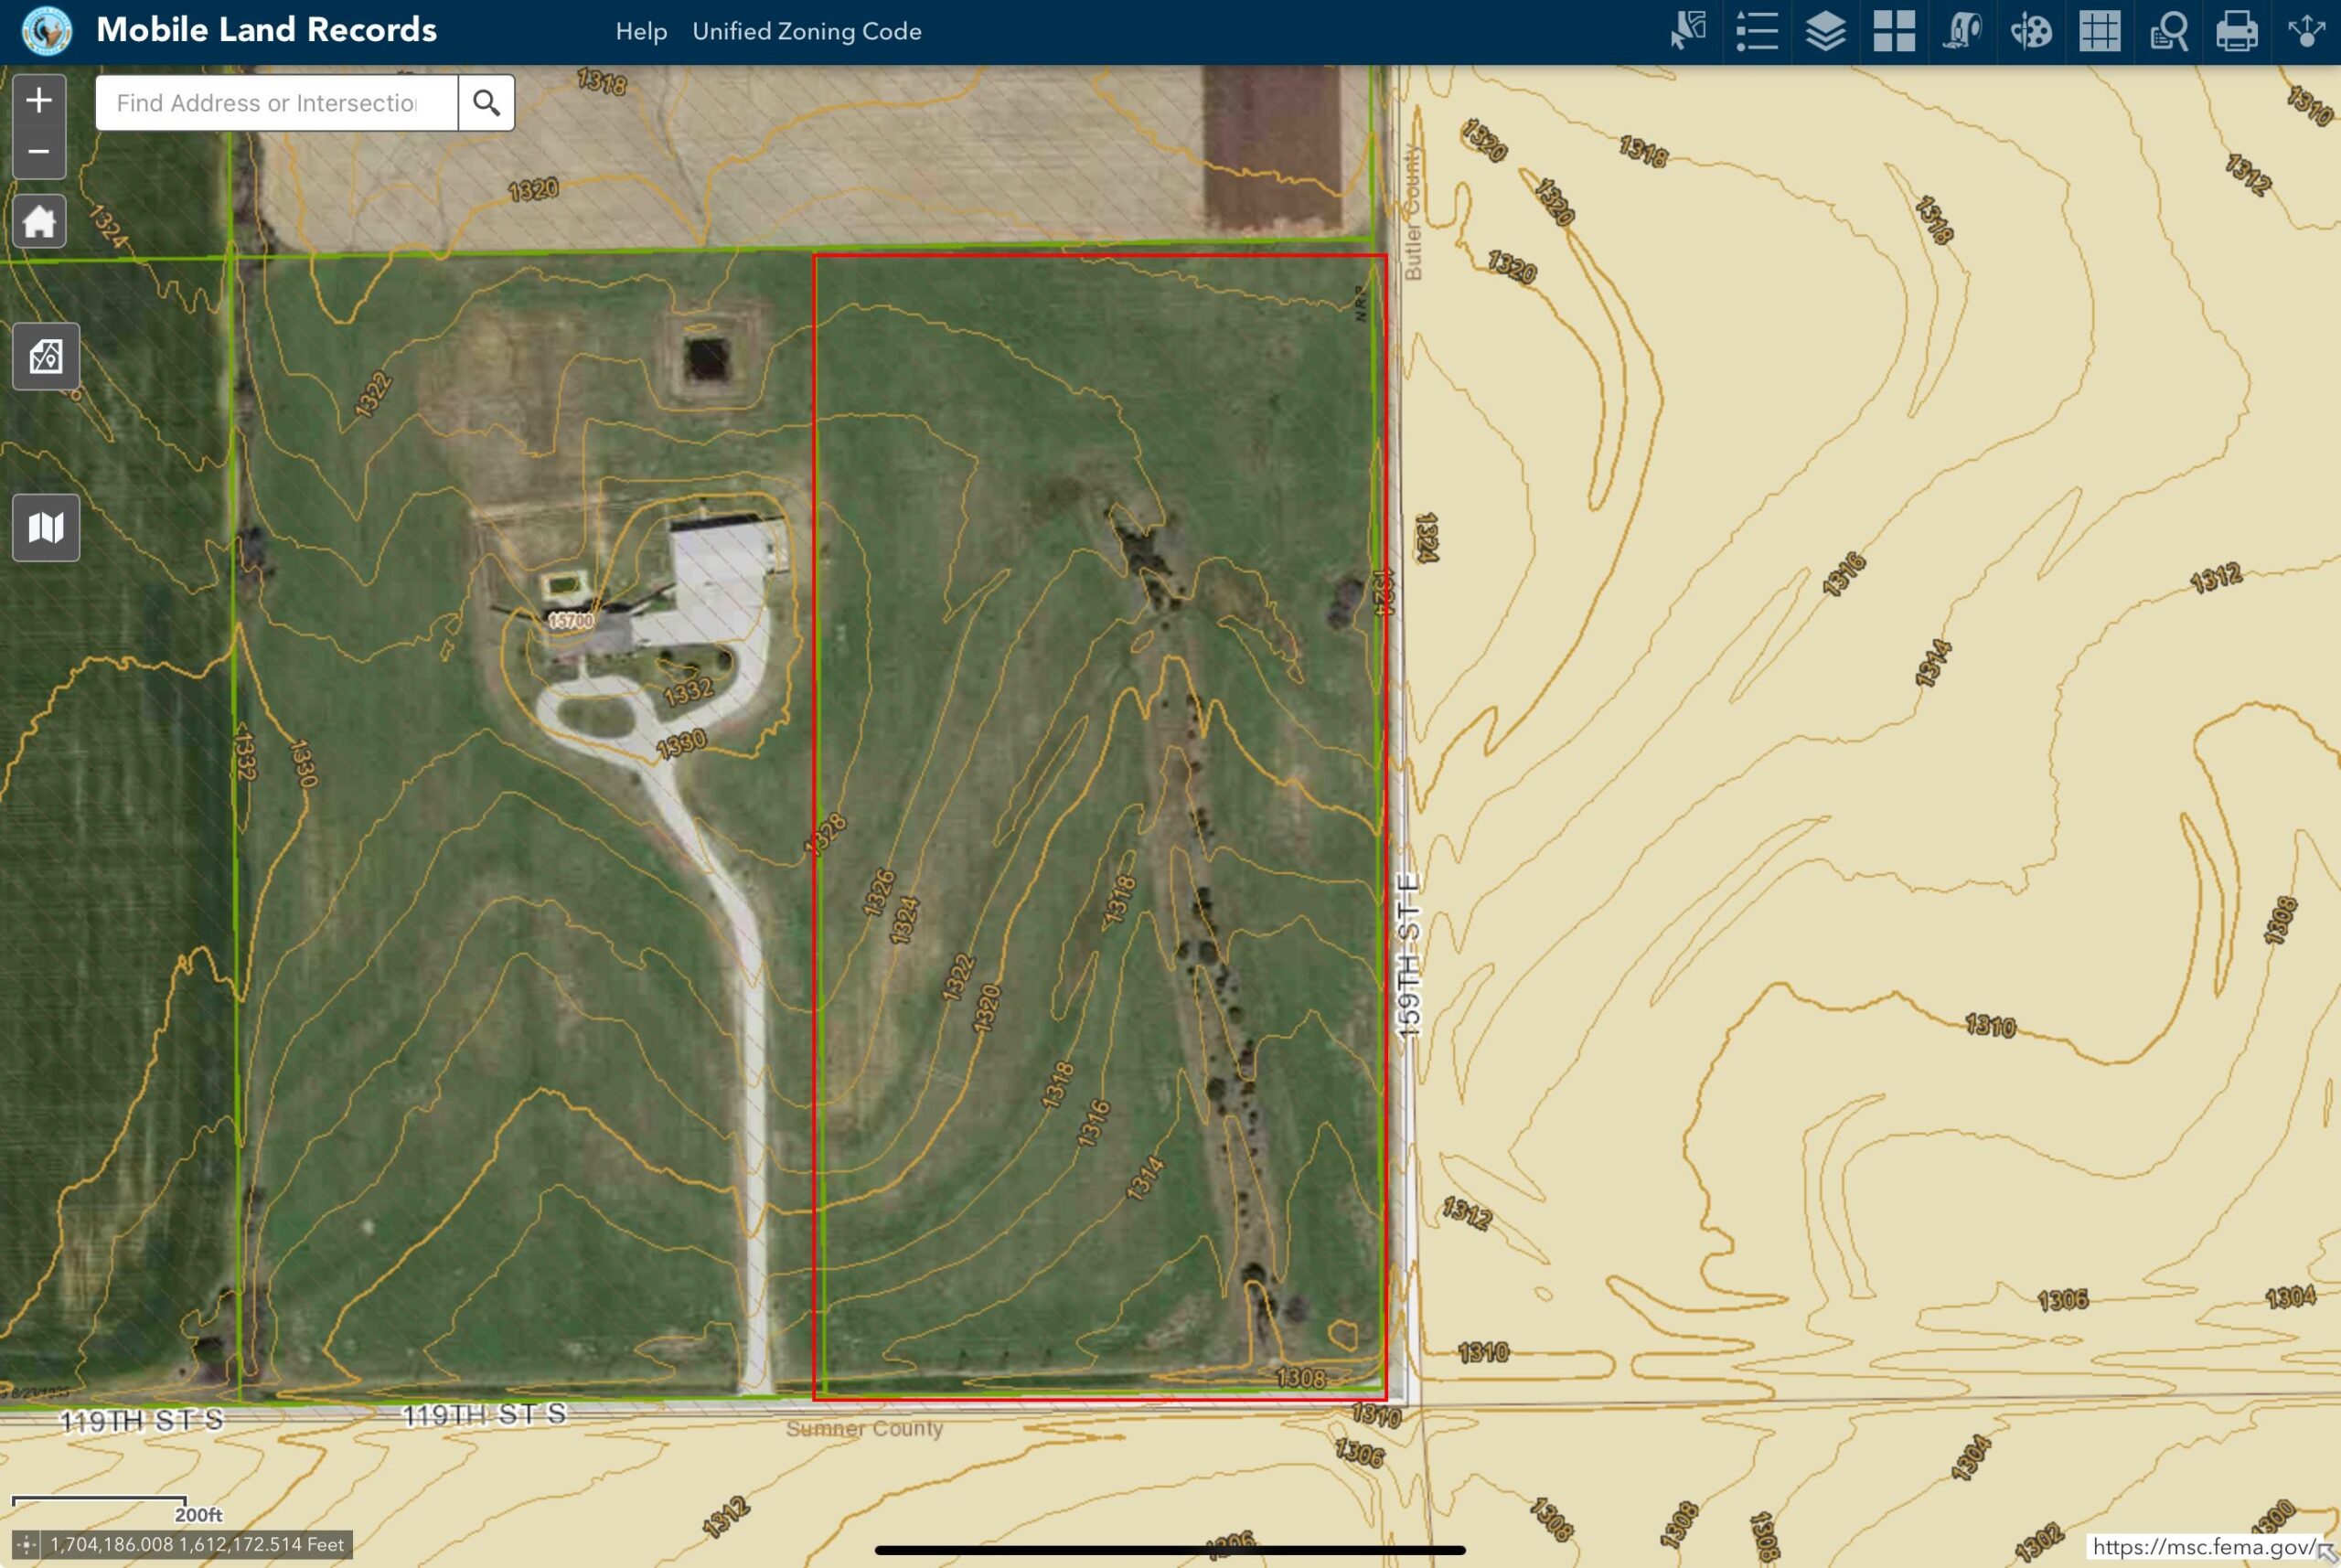Focus the Find Address search field

coord(276,103)
